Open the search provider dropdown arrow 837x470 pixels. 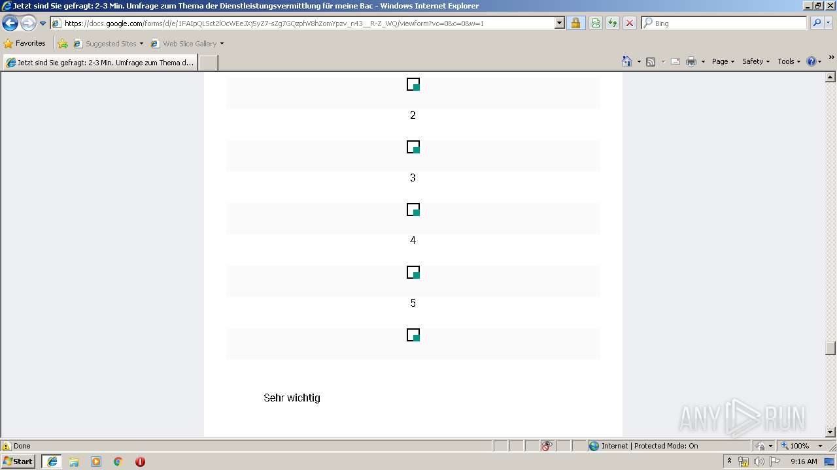(828, 23)
